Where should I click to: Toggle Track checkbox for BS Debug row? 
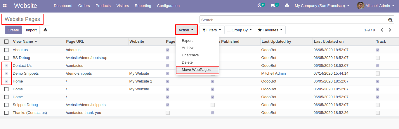[x=378, y=58]
